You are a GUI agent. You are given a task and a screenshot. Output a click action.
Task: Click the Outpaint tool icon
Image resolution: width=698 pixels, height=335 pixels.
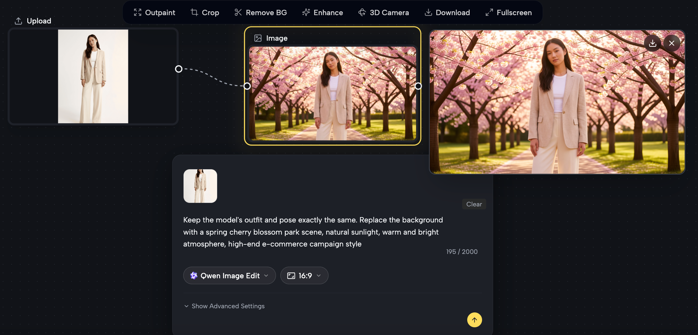[x=138, y=12]
